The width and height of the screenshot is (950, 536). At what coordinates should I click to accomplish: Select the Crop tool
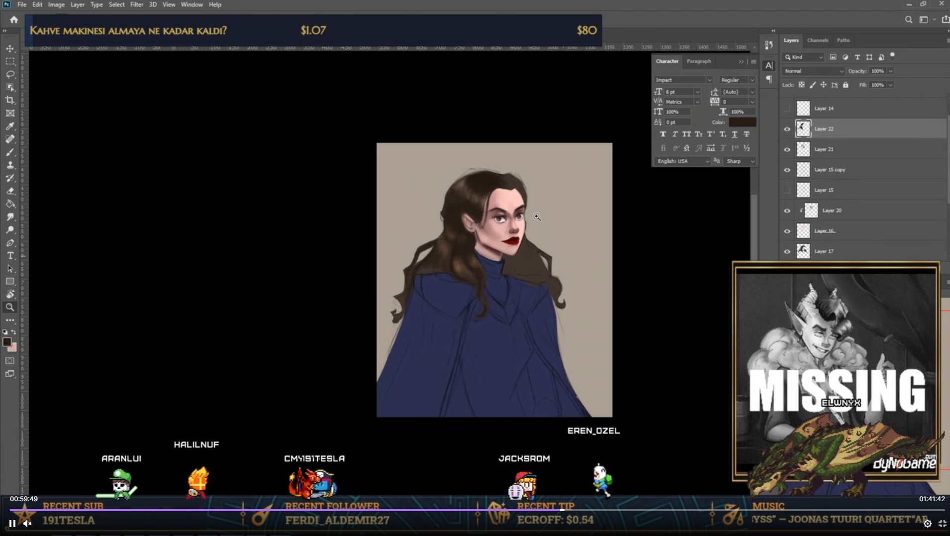10,100
